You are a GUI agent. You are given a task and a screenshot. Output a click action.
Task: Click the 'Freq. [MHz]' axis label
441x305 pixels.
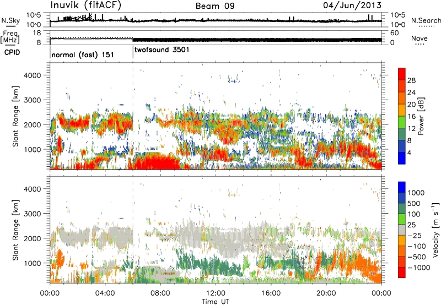coord(10,37)
